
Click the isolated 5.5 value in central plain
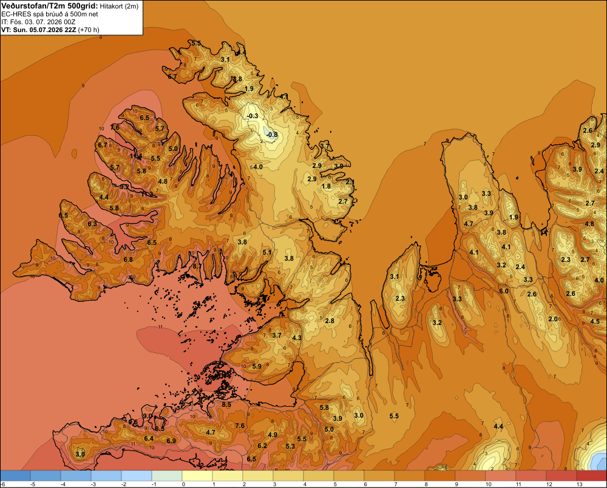pos(394,416)
